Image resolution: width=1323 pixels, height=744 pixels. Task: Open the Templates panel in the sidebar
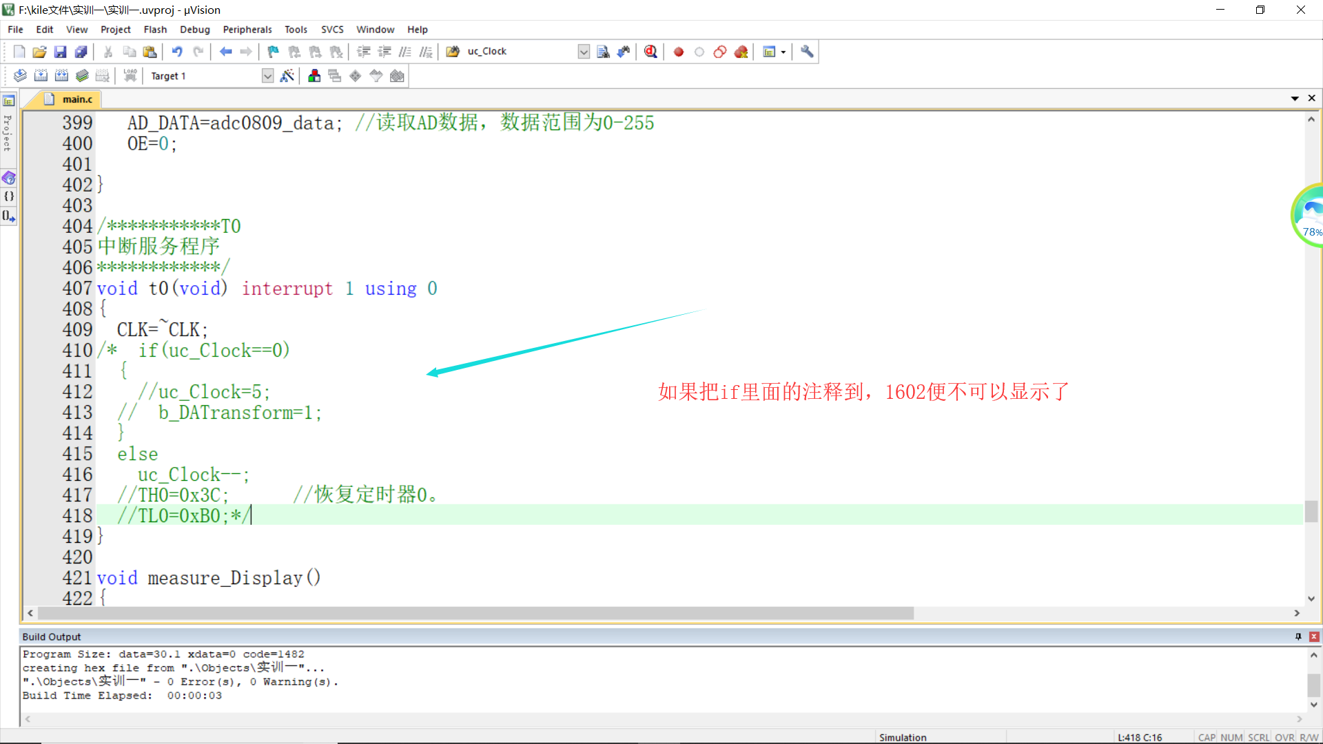[x=9, y=216]
